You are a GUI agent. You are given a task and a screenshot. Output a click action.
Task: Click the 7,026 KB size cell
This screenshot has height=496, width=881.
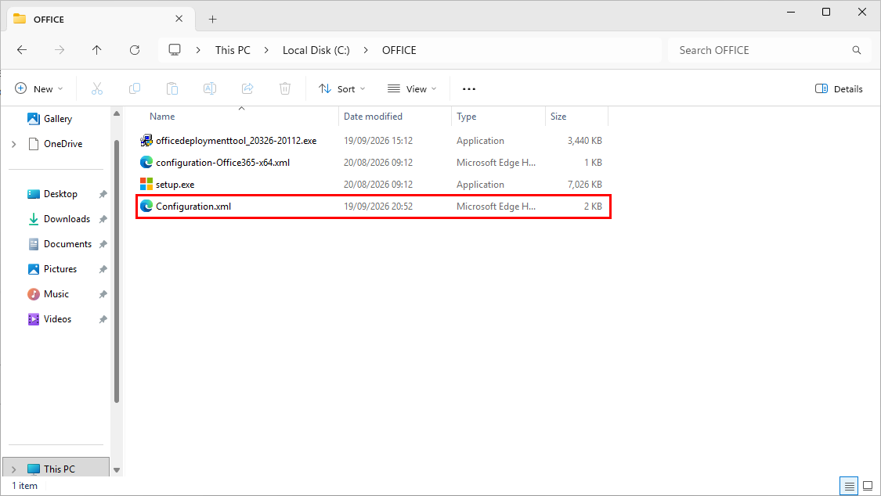(584, 185)
